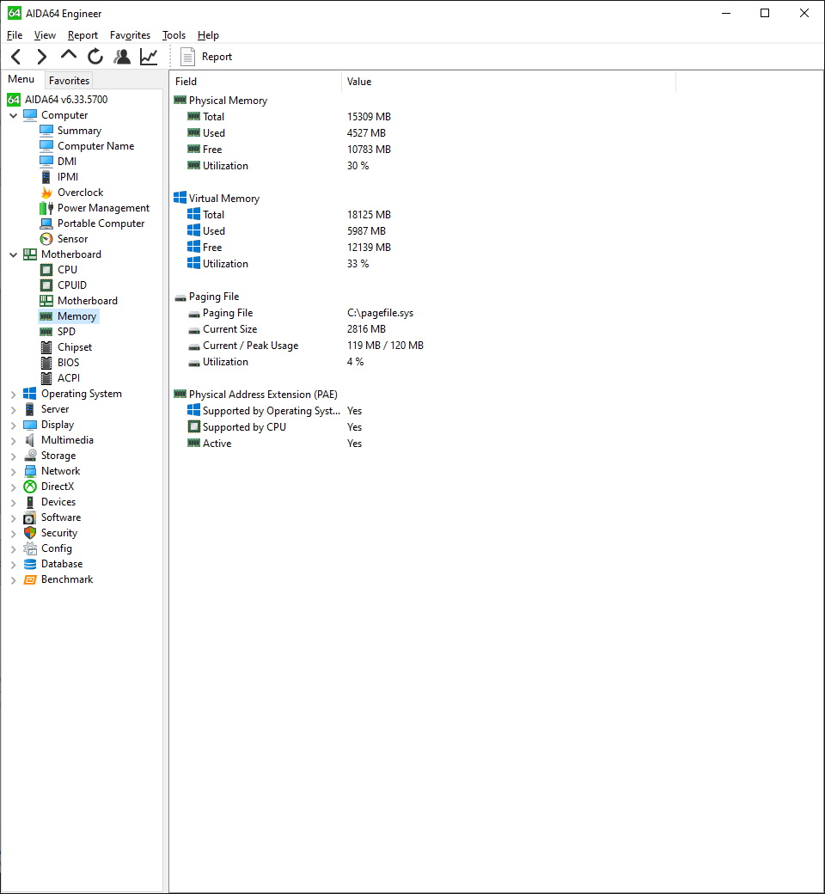The image size is (825, 894).
Task: Select the ACPI icon
Action: (46, 378)
